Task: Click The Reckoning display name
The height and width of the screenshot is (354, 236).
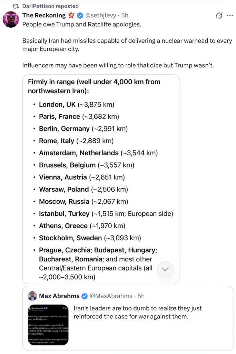Action: point(44,15)
